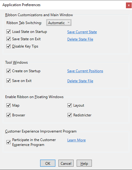Image resolution: width=132 pixels, height=170 pixels.
Task: Uncheck Redistricter ribbon checkbox
Action: click(70, 115)
